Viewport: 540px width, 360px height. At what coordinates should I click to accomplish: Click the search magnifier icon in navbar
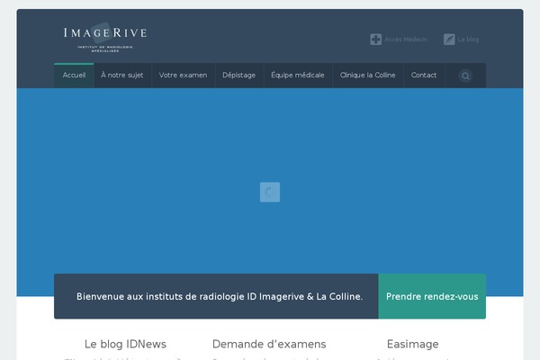[x=465, y=76]
